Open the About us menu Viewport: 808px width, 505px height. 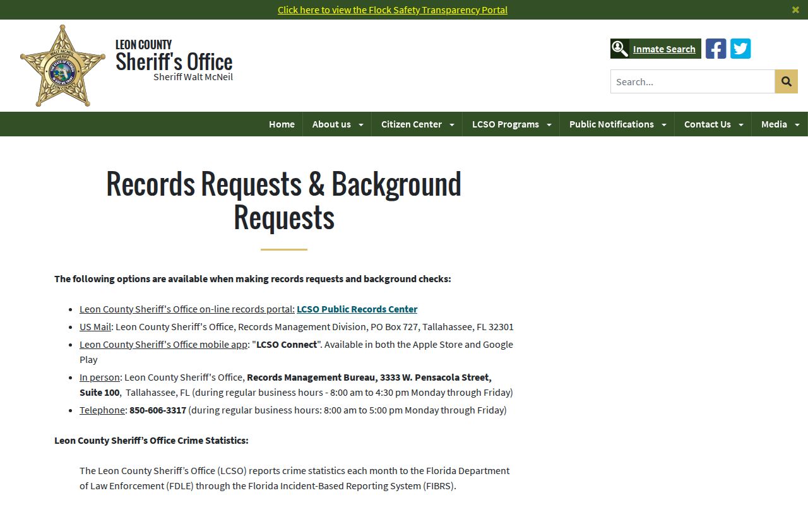pyautogui.click(x=331, y=124)
